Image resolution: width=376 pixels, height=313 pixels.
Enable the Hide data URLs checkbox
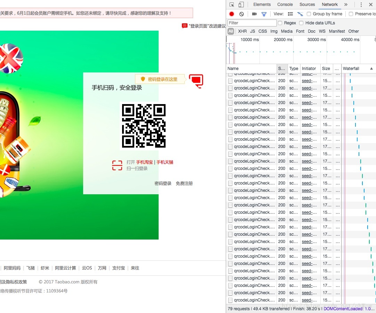[x=301, y=23]
